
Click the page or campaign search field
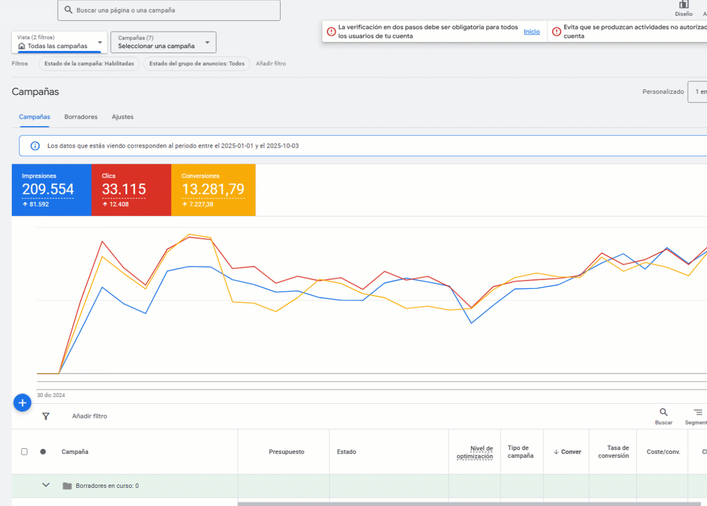click(x=169, y=10)
